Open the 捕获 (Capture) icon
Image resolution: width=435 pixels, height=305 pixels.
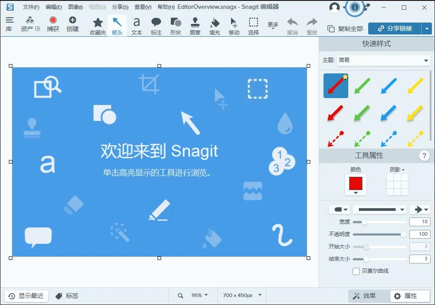click(53, 25)
